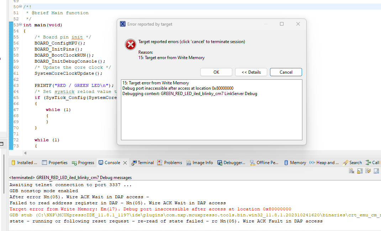This screenshot has width=381, height=231.
Task: Collapse the main function at line 53
Action: [21, 25]
